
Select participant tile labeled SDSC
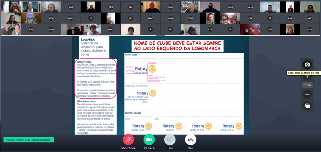51,18
